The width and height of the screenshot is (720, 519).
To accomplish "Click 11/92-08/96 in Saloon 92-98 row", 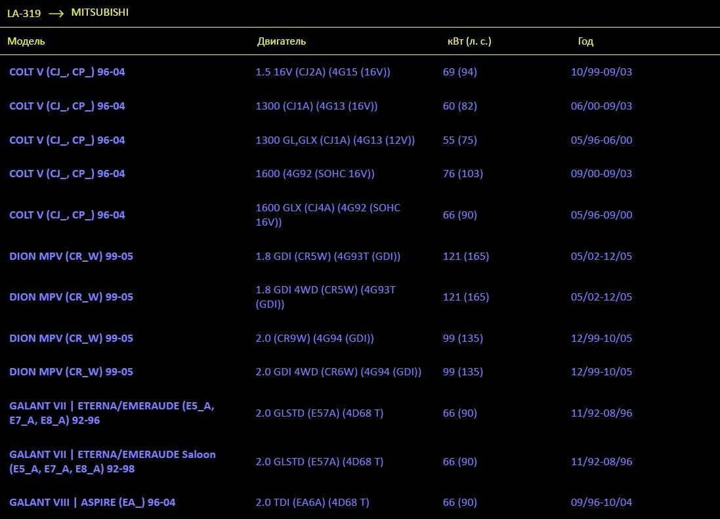I will tap(601, 462).
